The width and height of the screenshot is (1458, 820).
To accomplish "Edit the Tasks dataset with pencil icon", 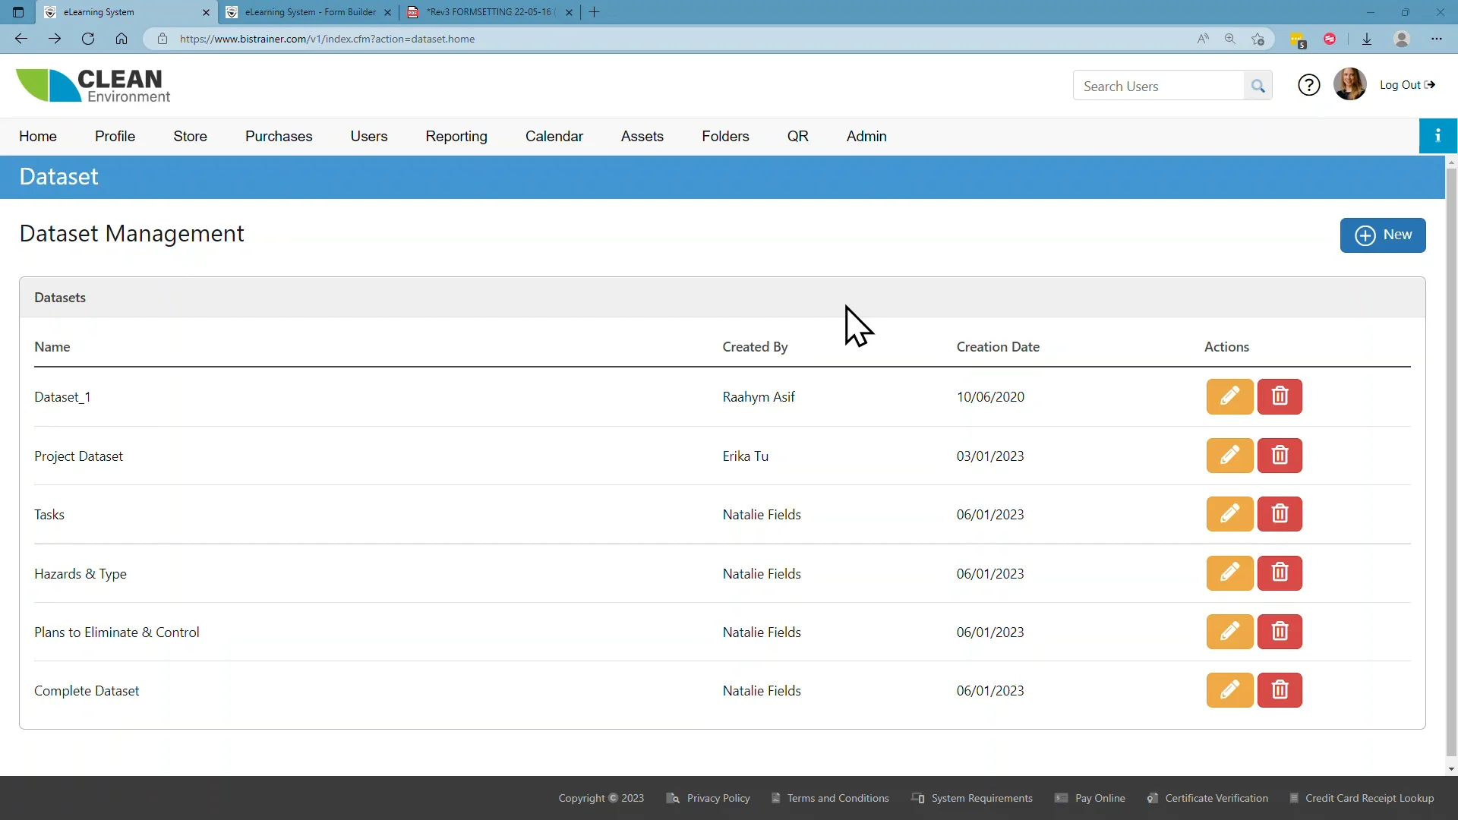I will [1229, 514].
